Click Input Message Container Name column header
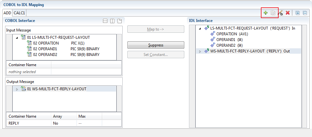The width and height of the screenshot is (312, 137). click(x=29, y=65)
